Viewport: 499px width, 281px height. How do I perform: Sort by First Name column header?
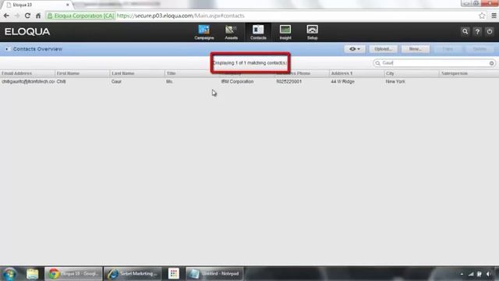(83, 73)
